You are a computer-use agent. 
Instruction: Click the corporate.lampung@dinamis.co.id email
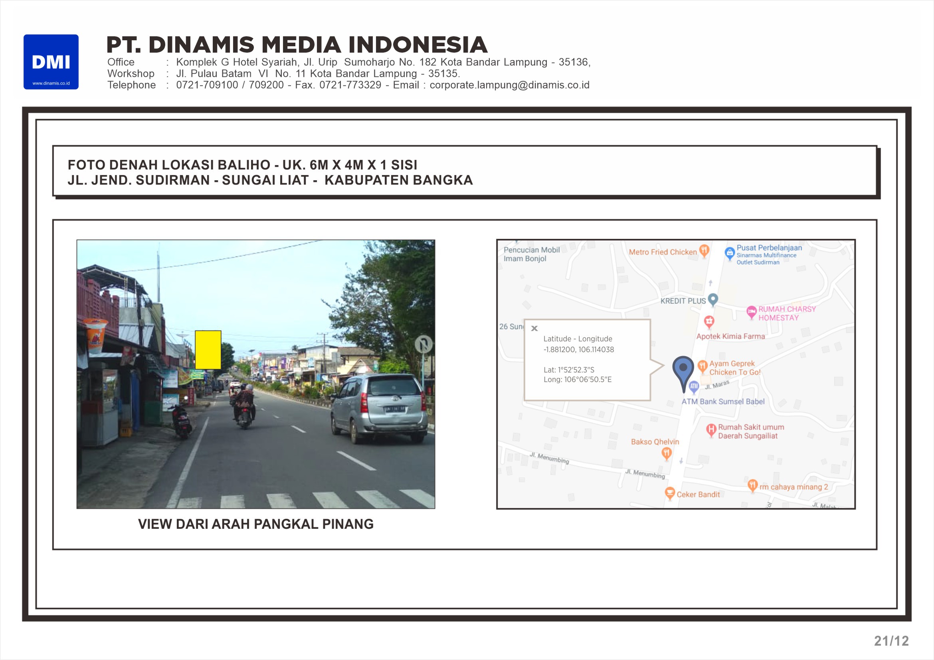click(509, 85)
